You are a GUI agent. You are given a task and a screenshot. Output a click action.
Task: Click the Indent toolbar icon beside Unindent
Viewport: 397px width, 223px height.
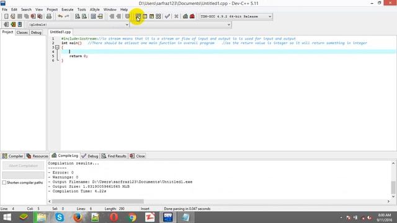[118, 17]
